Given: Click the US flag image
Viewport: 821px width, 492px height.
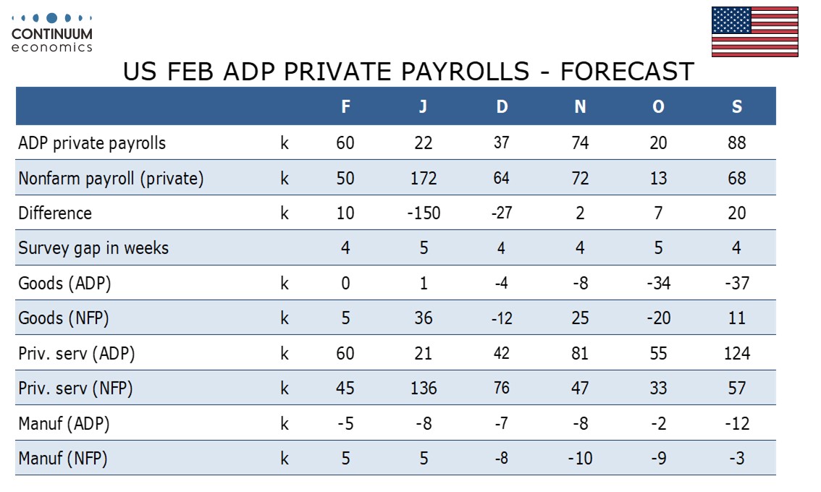Looking at the screenshot, I should [x=755, y=32].
